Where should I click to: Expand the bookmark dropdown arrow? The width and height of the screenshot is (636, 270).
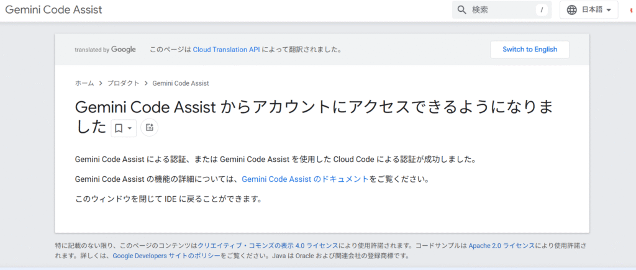pos(129,128)
